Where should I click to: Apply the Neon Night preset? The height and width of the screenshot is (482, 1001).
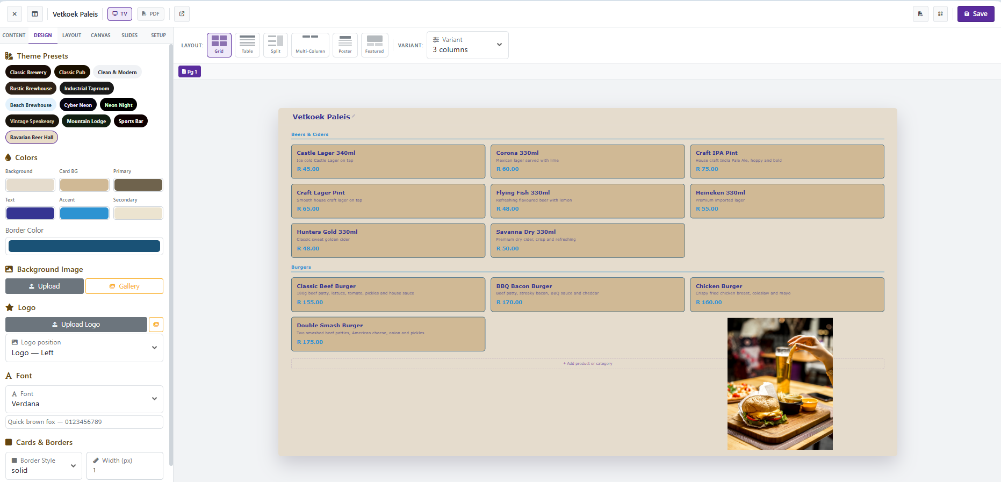[118, 105]
